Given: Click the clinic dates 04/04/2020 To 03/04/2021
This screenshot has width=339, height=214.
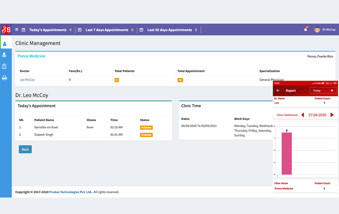Looking at the screenshot, I should pos(199,126).
